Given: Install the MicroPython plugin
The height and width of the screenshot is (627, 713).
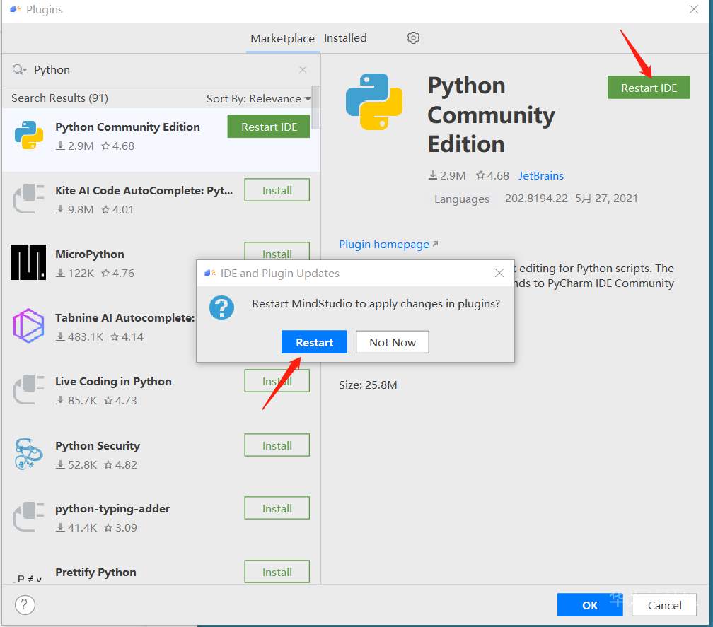Looking at the screenshot, I should (277, 251).
